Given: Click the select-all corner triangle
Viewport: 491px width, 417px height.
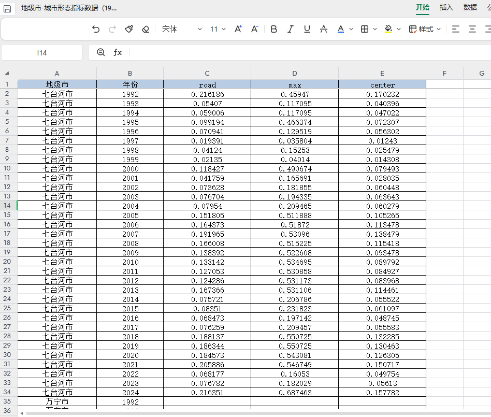Looking at the screenshot, I should (8, 74).
